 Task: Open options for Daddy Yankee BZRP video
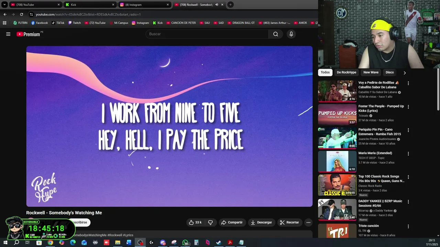point(408,202)
